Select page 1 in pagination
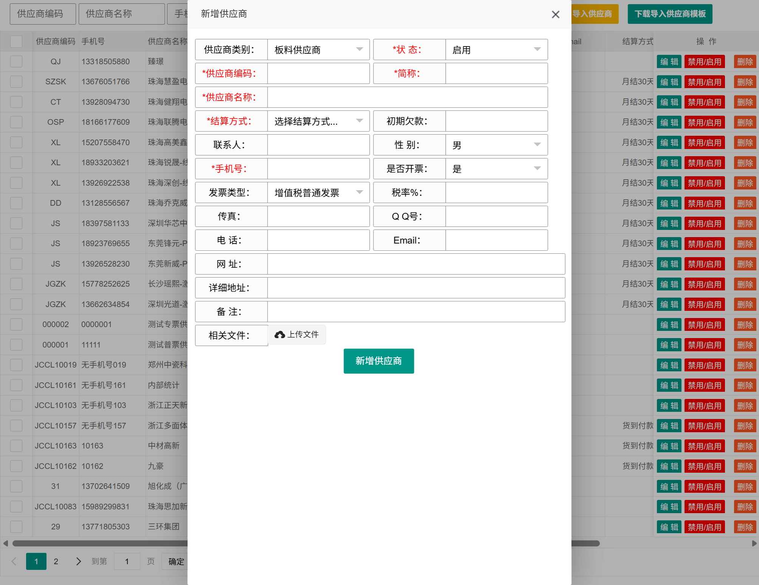The image size is (759, 585). [x=36, y=561]
